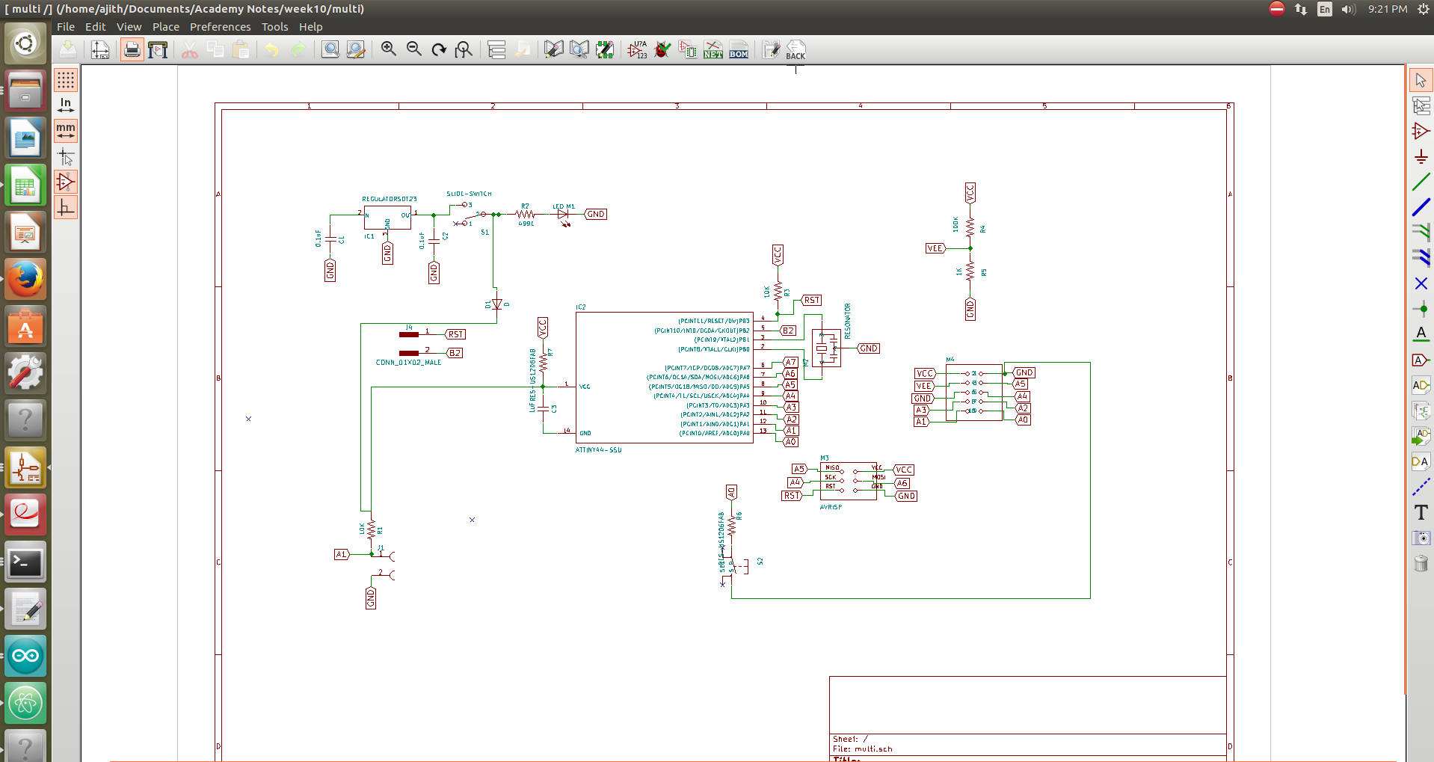Viewport: 1434px width, 762px height.
Task: Run Electrical Rules Check ladybug icon
Action: 662,49
